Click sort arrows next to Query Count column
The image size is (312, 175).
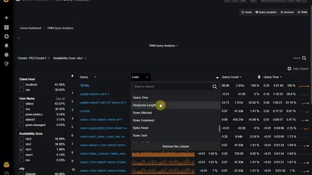[x=259, y=77]
